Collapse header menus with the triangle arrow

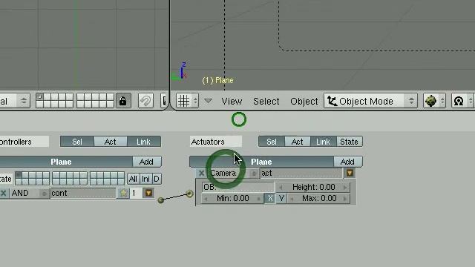coord(208,101)
